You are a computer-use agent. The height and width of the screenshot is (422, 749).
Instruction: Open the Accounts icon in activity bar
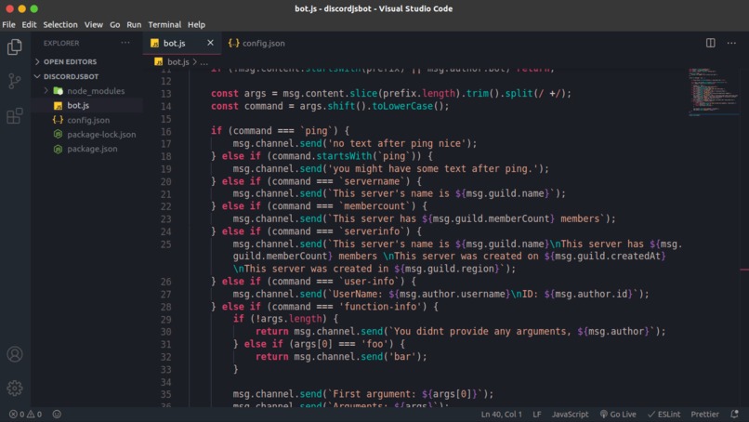pyautogui.click(x=14, y=354)
